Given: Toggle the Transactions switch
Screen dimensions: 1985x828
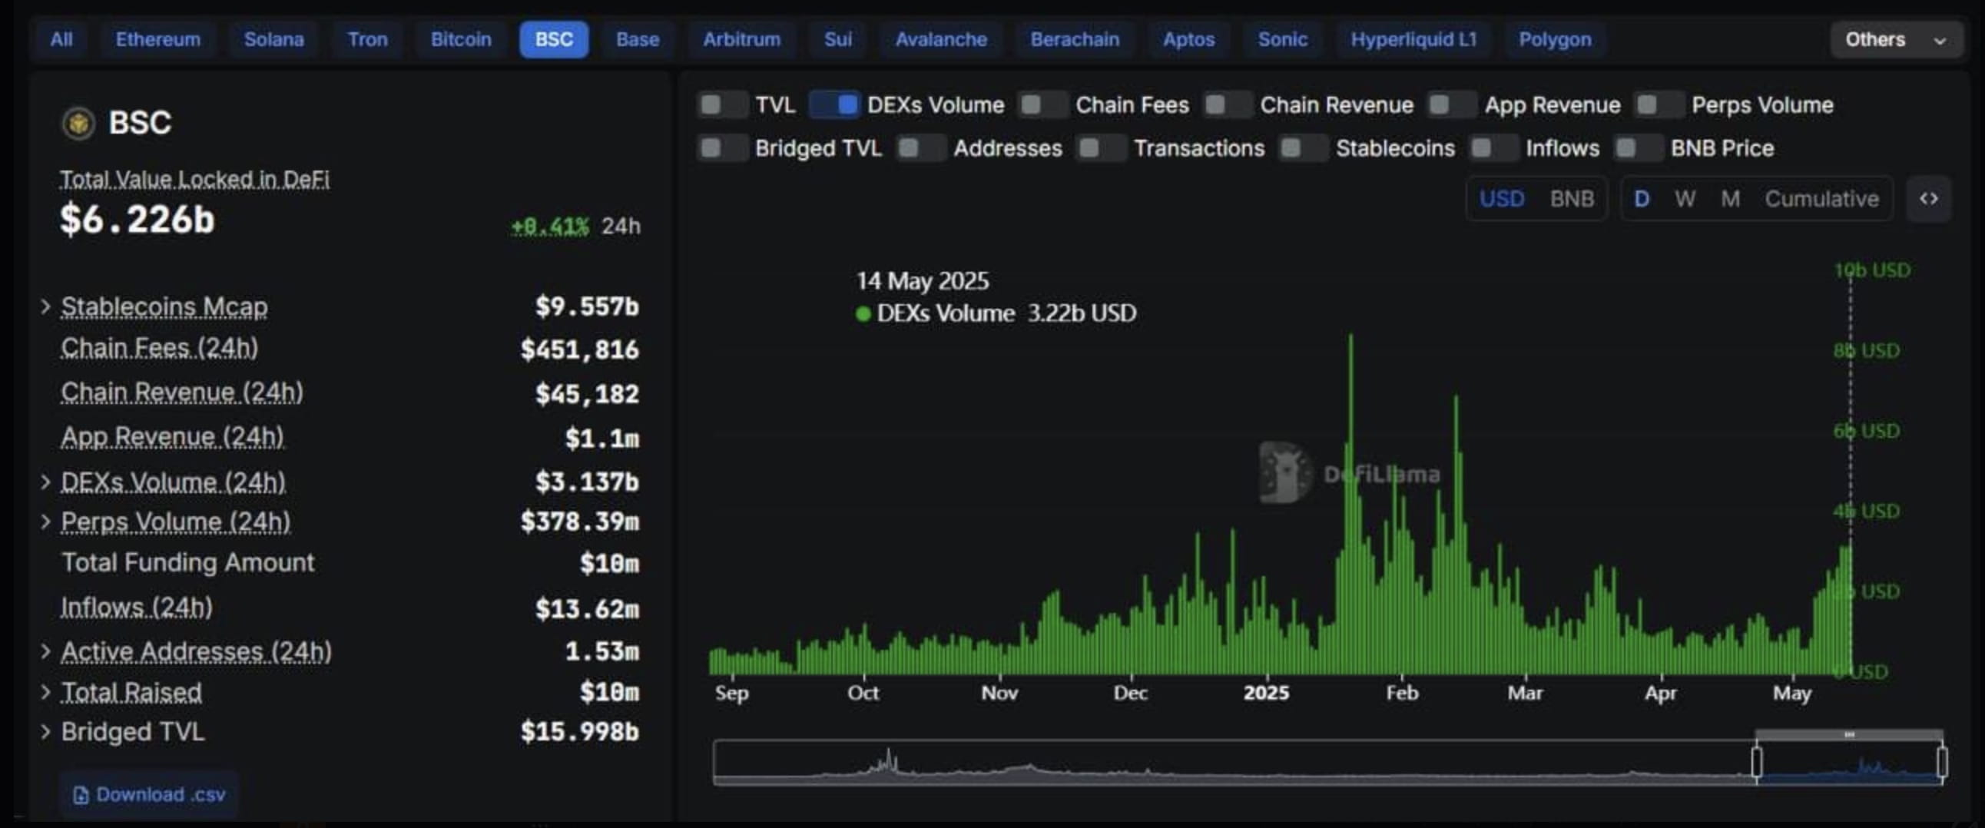Looking at the screenshot, I should [1101, 148].
